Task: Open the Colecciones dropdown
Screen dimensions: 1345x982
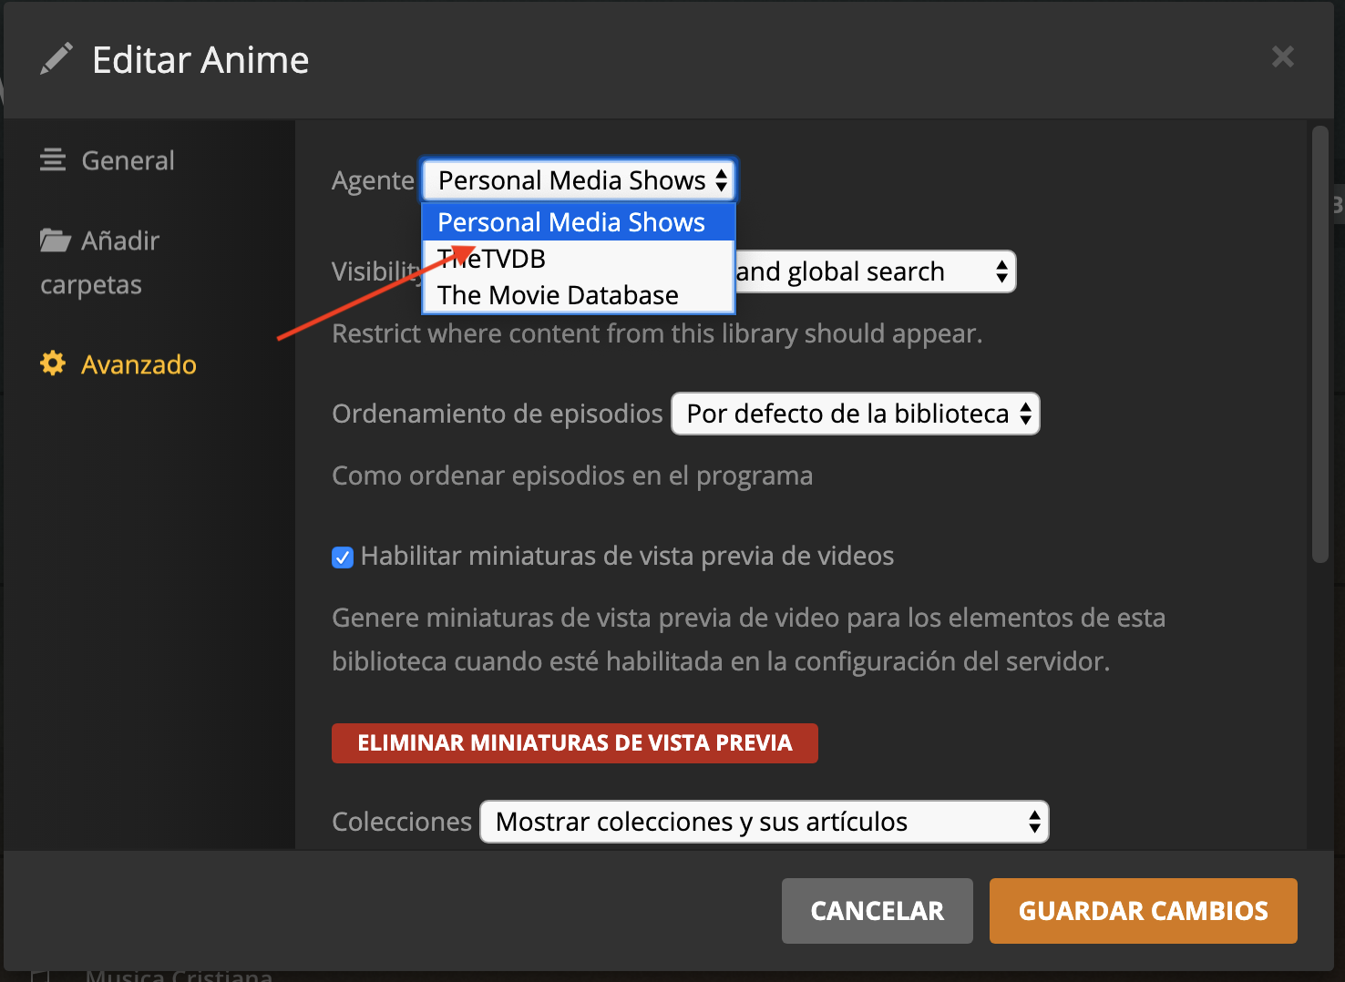Action: pos(765,822)
